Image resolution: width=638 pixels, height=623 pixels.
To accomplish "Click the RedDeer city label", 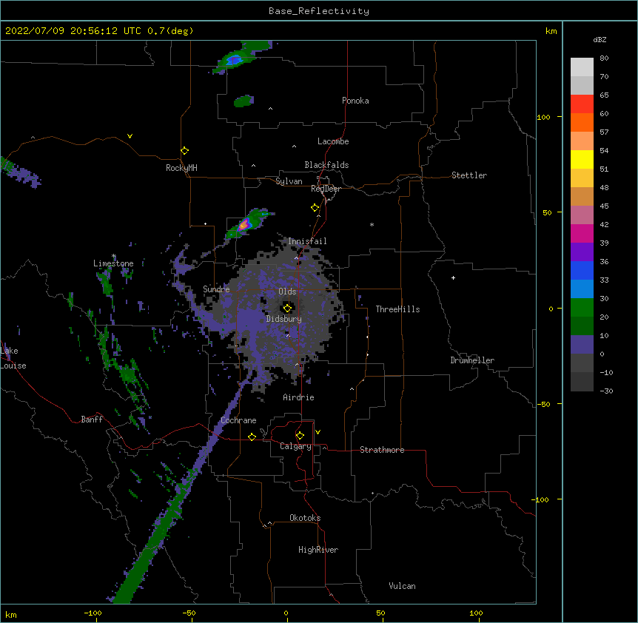I will [x=326, y=189].
